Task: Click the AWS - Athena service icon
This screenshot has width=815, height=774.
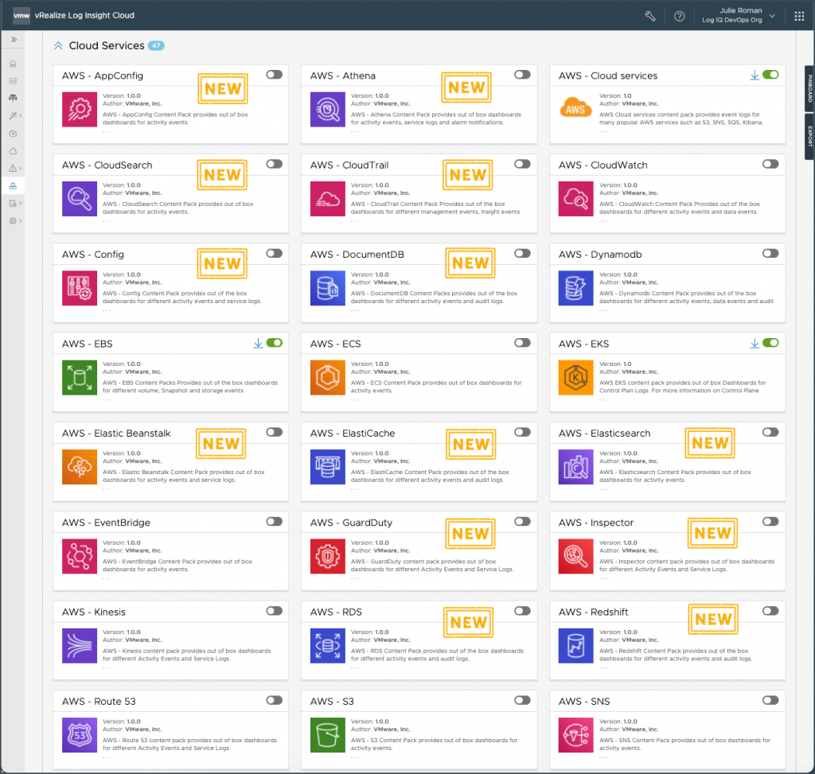Action: [x=327, y=110]
